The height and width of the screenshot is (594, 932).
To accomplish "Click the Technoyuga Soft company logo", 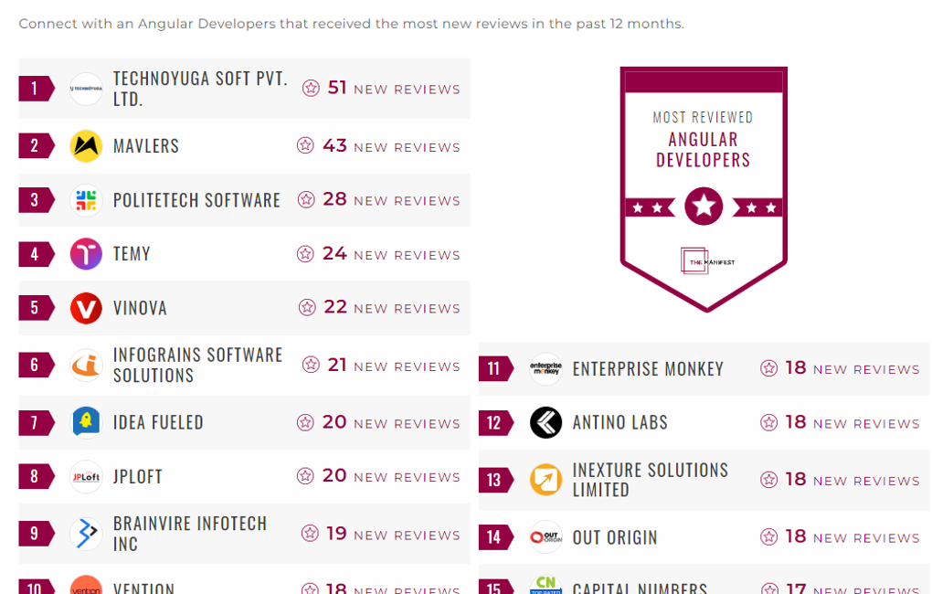I will (86, 89).
